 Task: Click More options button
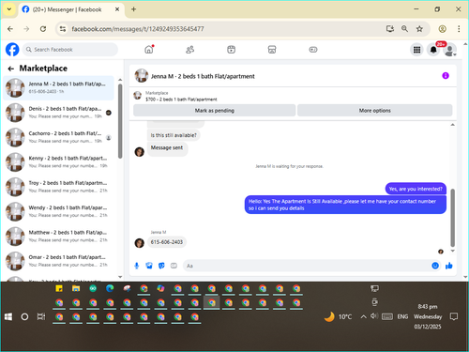(375, 111)
